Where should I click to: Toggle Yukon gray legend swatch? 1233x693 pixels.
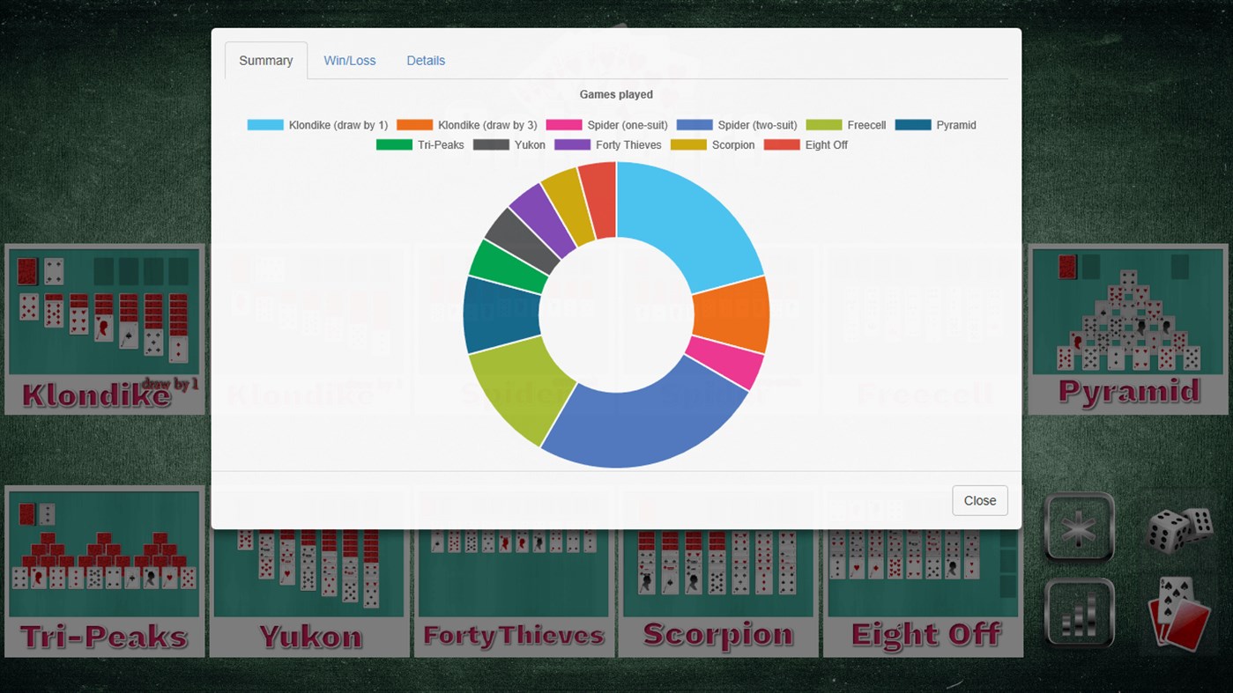click(491, 144)
